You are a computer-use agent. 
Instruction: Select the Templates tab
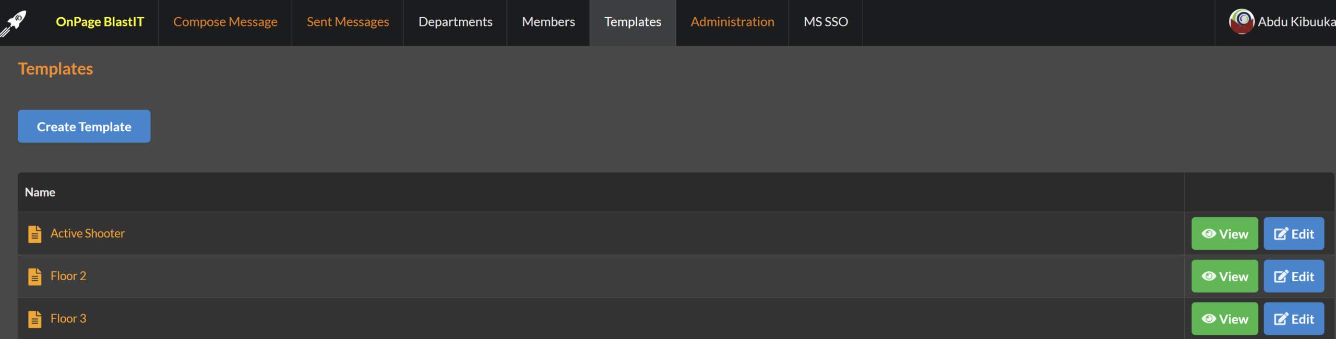[633, 22]
